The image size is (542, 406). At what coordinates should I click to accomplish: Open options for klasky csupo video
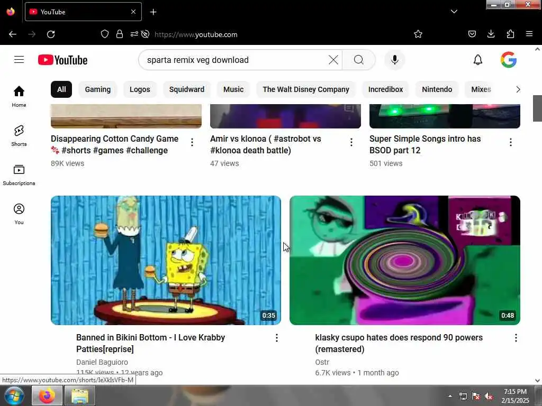pyautogui.click(x=516, y=338)
